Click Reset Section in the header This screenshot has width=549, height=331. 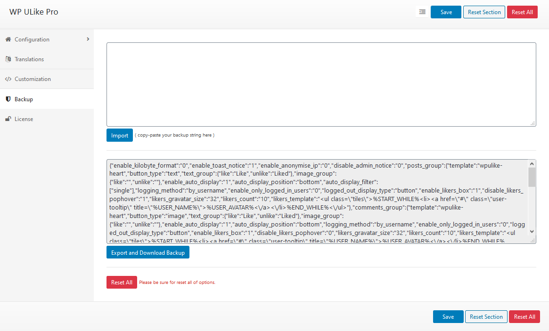click(x=484, y=12)
